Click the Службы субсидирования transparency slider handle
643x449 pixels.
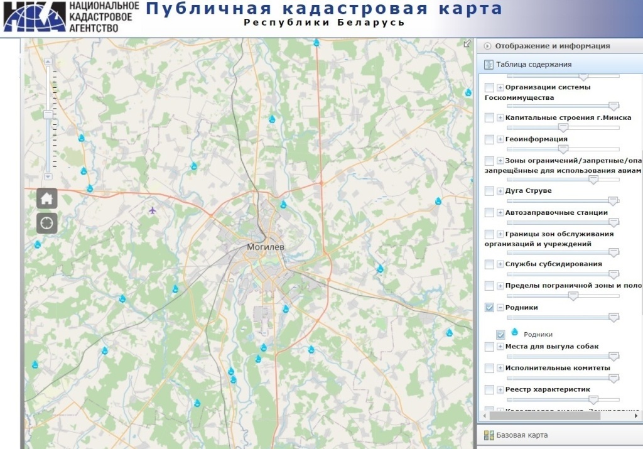pyautogui.click(x=613, y=274)
